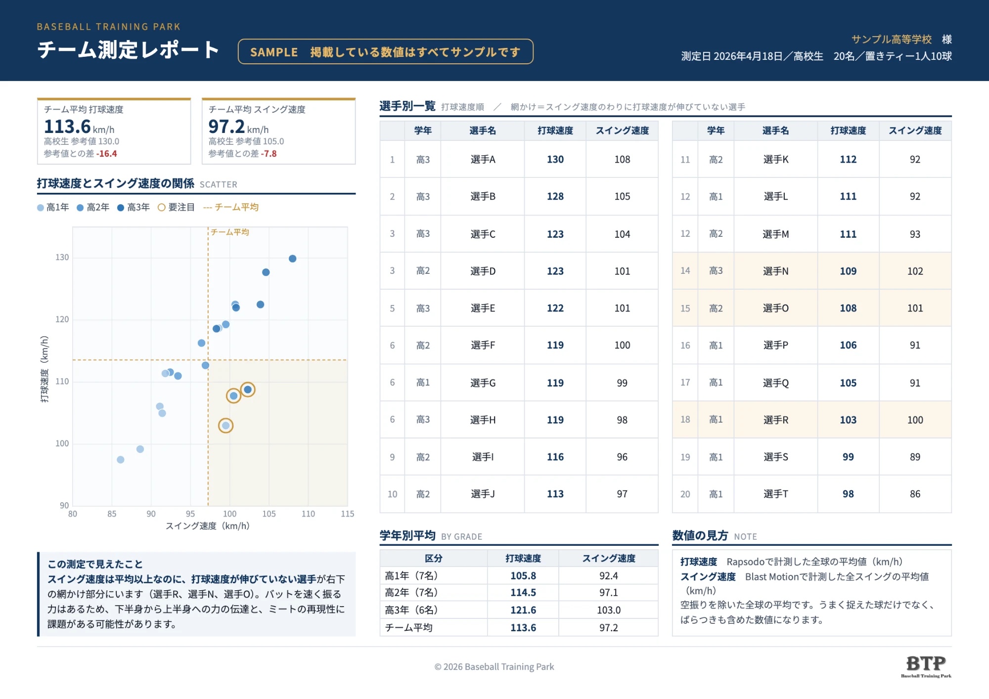Click the 選手M name cell
989x699 pixels.
[x=775, y=234]
